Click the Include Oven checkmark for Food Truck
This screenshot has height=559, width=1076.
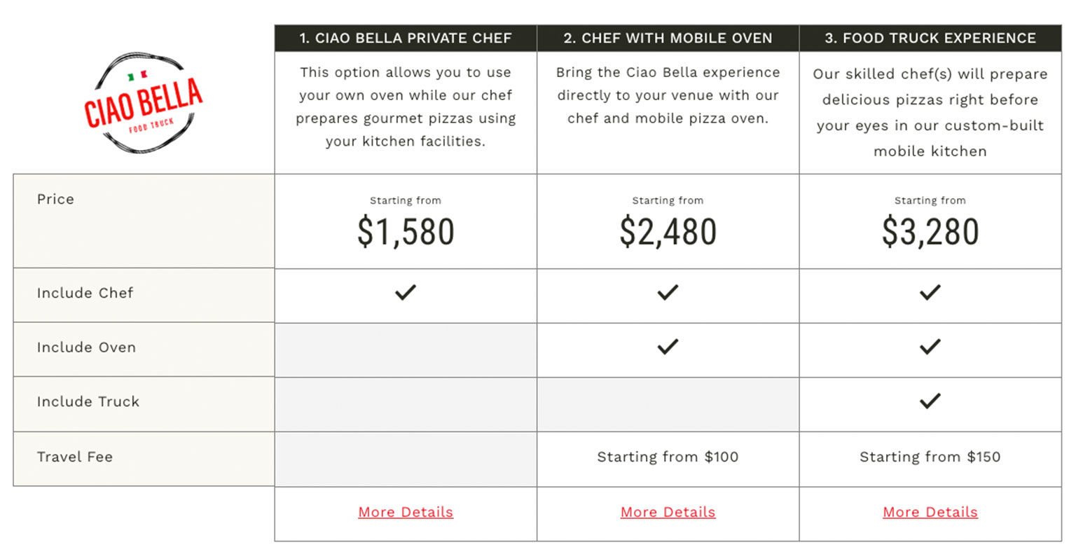pyautogui.click(x=930, y=346)
